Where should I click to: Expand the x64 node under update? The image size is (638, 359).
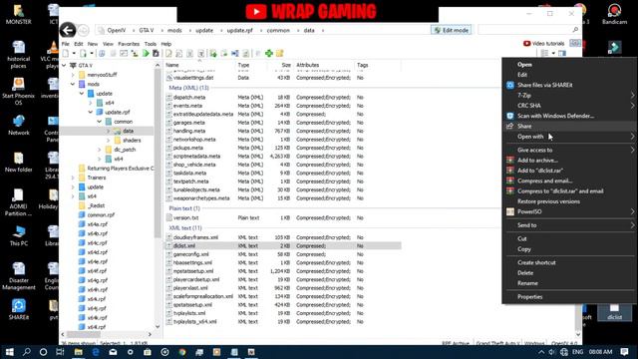point(91,103)
